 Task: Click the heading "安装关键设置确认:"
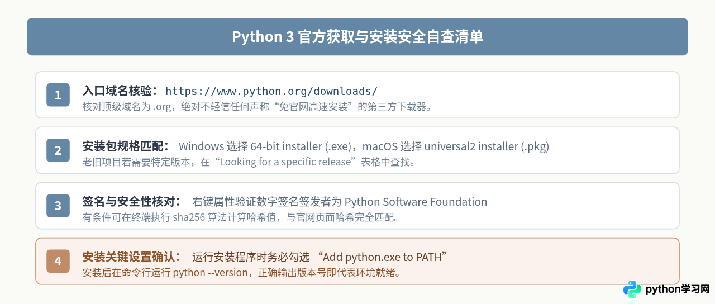pyautogui.click(x=132, y=257)
